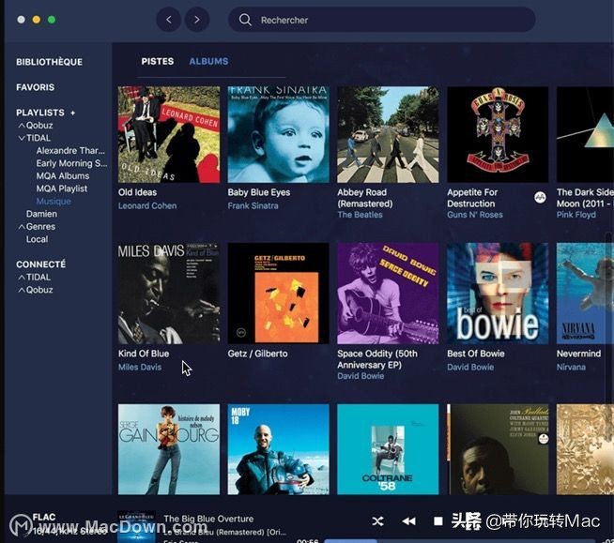
Task: Open Serge Gainsbourg album cover
Action: point(169,449)
